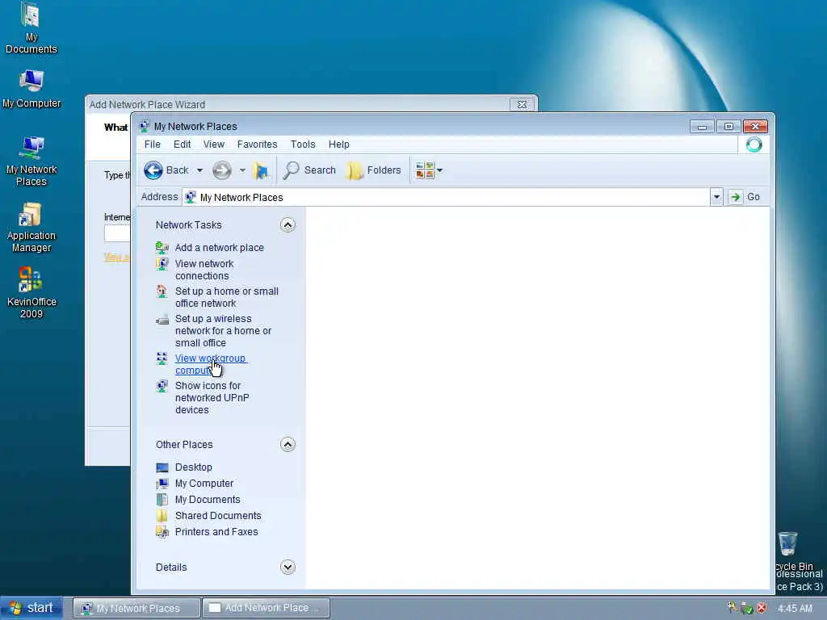Viewport: 827px width, 620px height.
Task: Open the Tools menu
Action: click(303, 145)
